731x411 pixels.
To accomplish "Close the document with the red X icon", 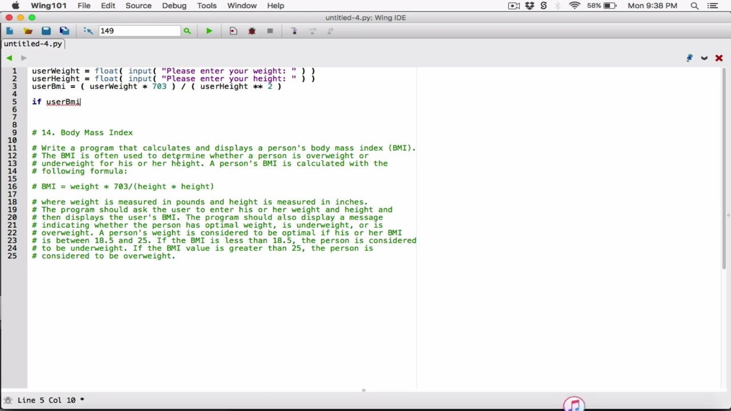I will click(719, 58).
